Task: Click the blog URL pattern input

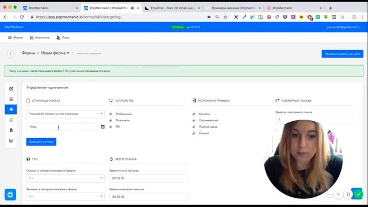Action: coord(62,127)
